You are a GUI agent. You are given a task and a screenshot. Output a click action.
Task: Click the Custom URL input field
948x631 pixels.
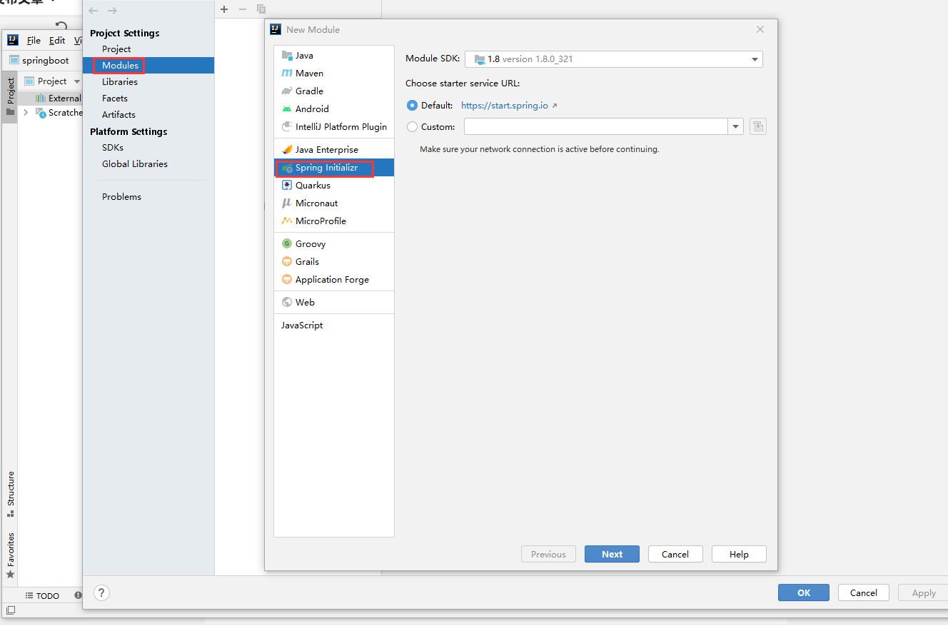point(596,127)
